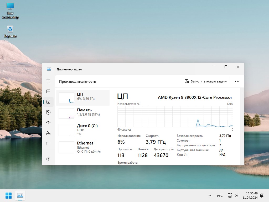The width and height of the screenshot is (269, 202).
Task: Switch input language РУС indicator
Action: coord(220,196)
